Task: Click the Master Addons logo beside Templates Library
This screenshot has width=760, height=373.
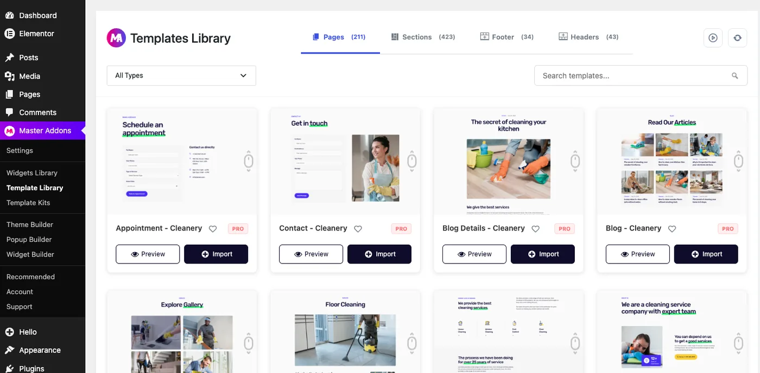Action: point(116,38)
